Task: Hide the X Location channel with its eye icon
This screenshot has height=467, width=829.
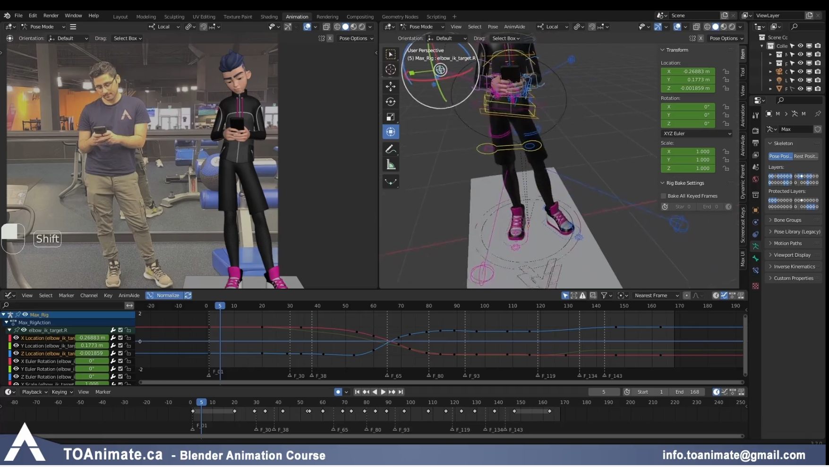Action: click(x=16, y=338)
